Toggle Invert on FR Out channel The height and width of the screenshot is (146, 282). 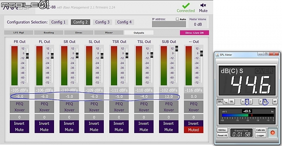coord(20,124)
